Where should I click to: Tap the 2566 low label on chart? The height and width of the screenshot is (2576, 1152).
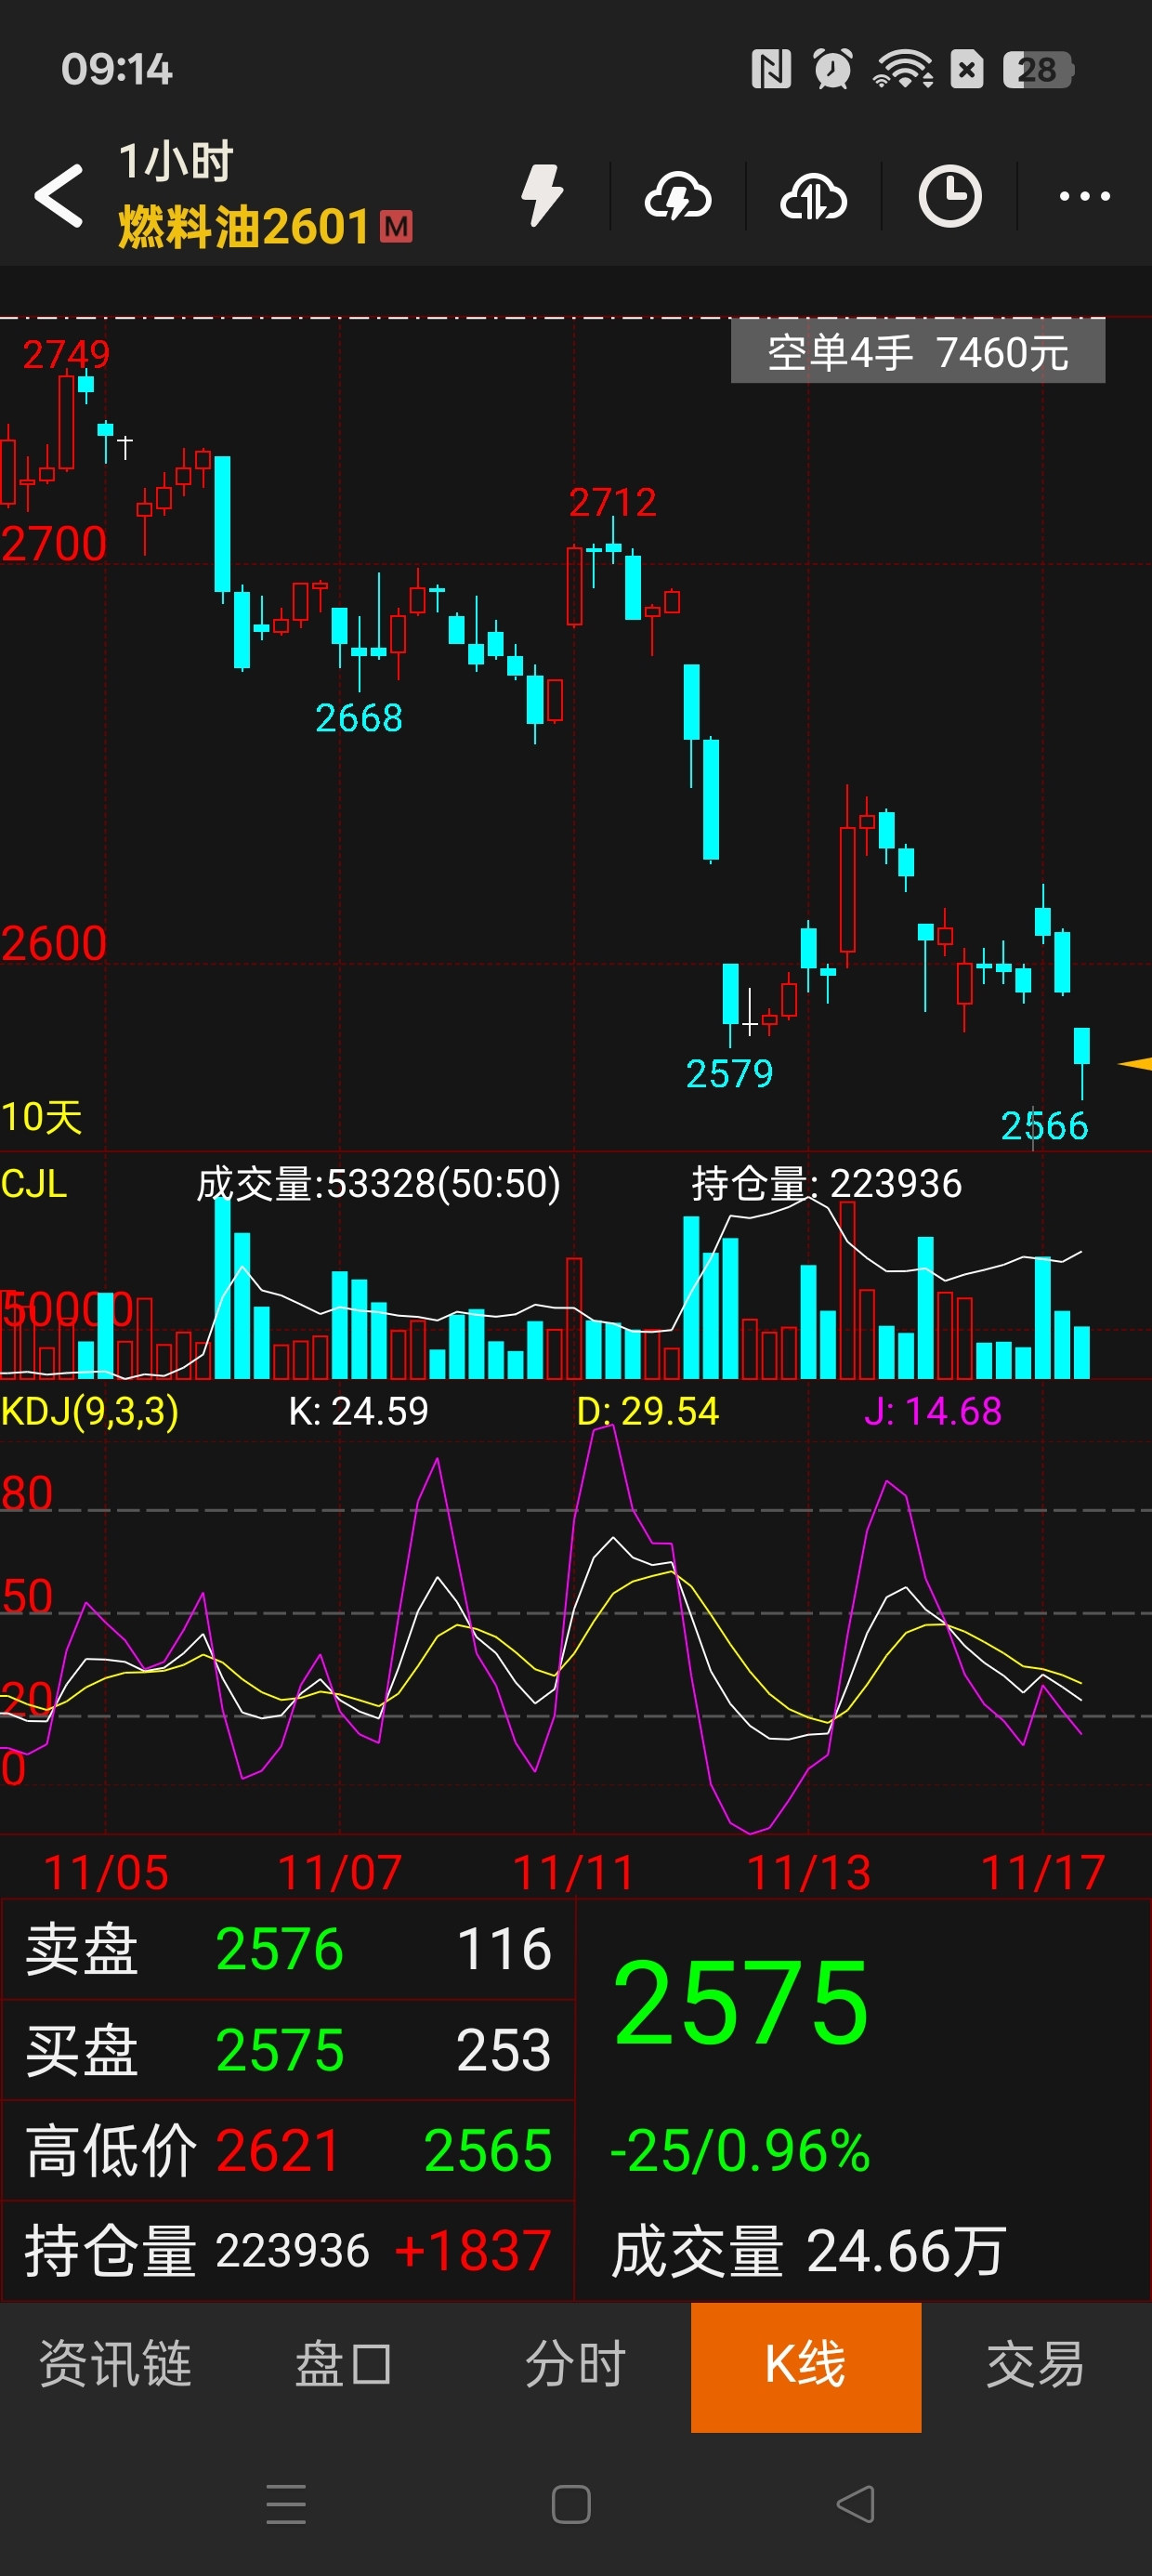point(1045,1125)
